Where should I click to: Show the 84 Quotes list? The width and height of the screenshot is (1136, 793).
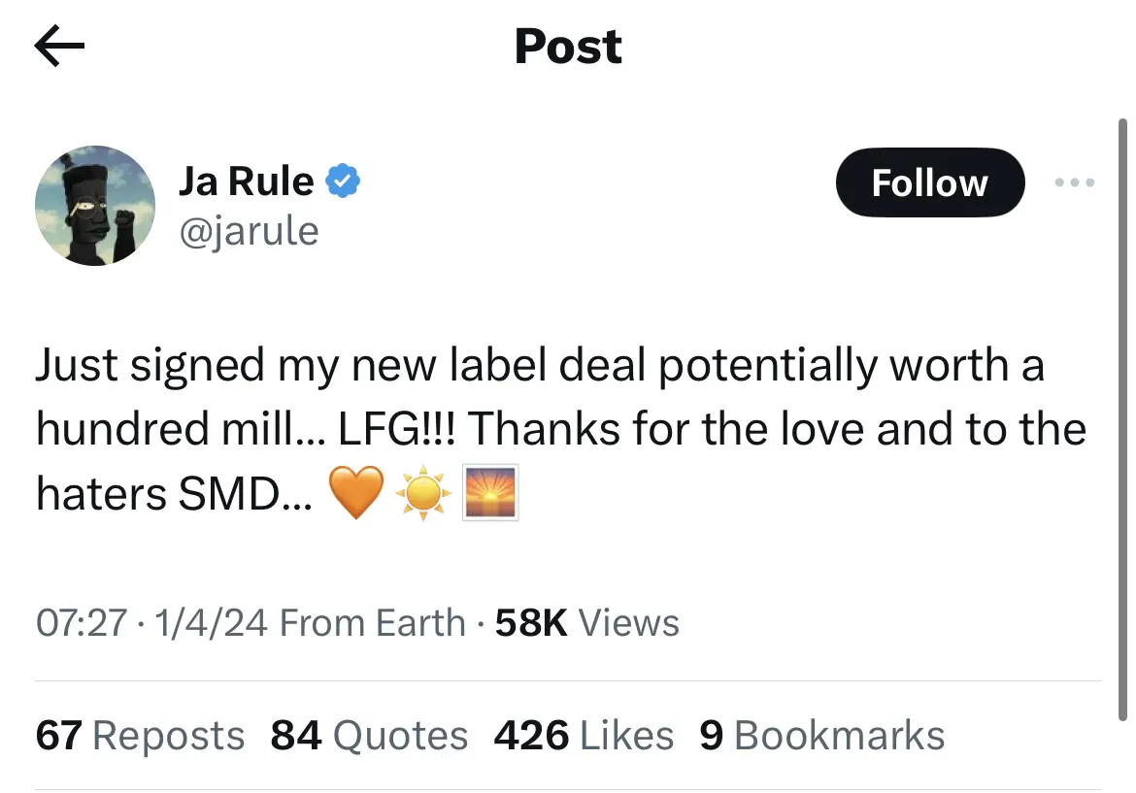pos(369,736)
